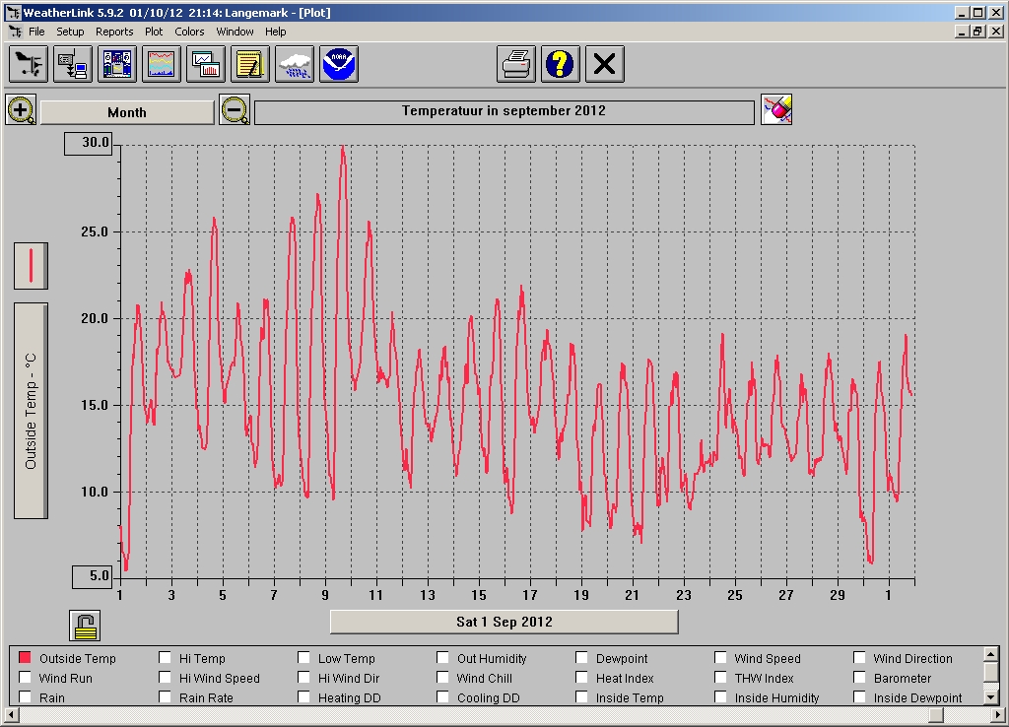Click the WeatherLink title bar app icon
The image size is (1009, 727).
coord(13,12)
